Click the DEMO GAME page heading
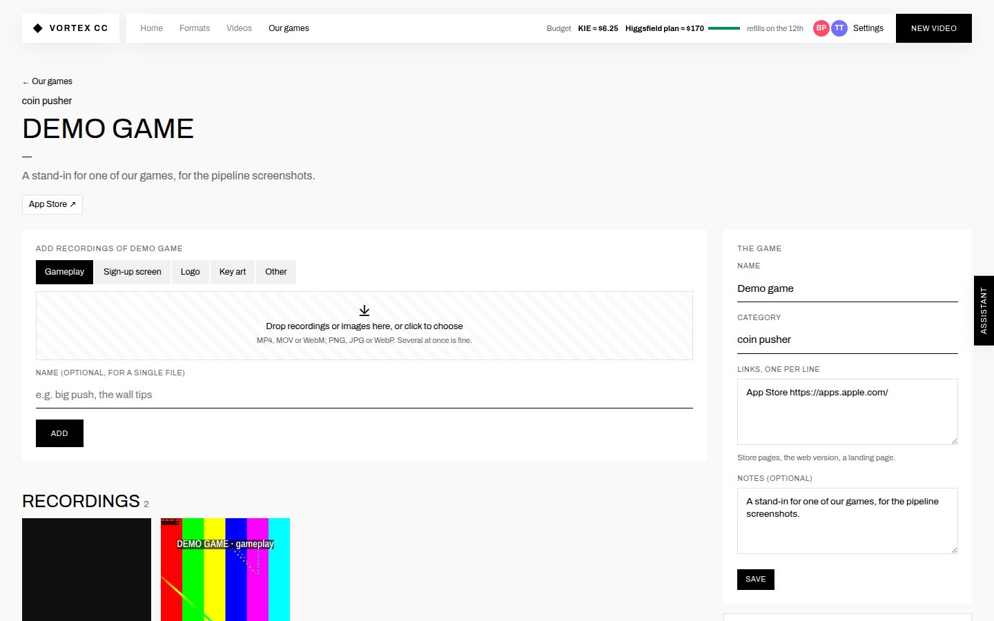 pos(108,129)
